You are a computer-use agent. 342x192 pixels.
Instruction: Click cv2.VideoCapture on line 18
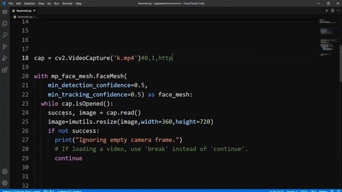(82, 58)
